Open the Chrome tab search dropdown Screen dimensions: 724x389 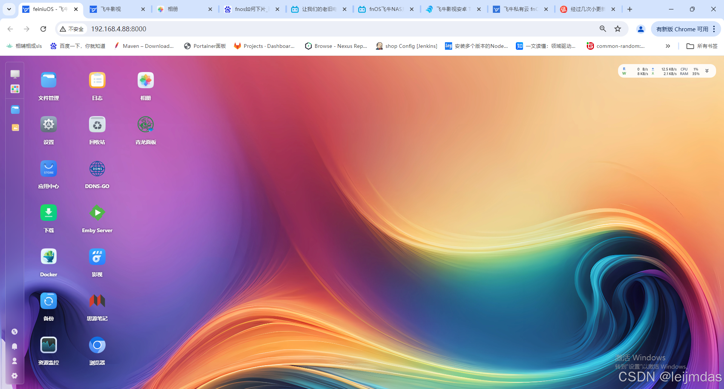(9, 9)
